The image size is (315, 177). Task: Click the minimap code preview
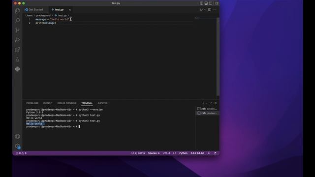pos(197,18)
